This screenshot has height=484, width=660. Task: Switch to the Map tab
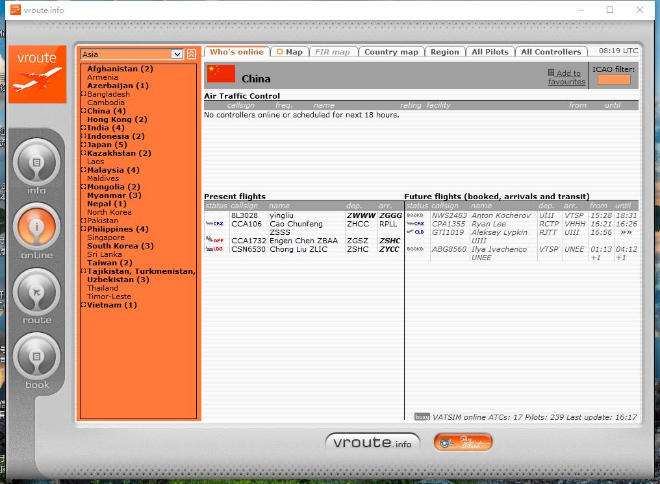point(290,52)
